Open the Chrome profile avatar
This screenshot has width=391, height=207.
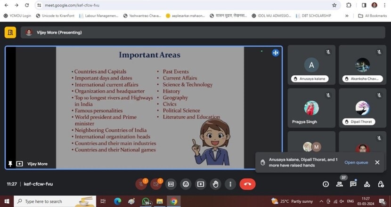click(375, 5)
